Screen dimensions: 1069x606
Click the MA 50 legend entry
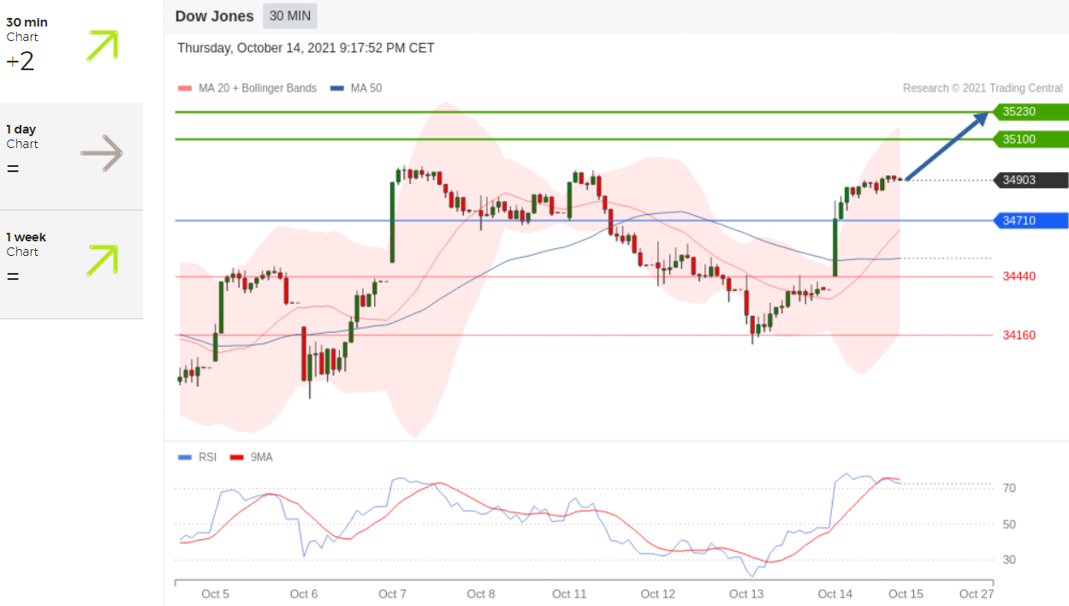(356, 88)
